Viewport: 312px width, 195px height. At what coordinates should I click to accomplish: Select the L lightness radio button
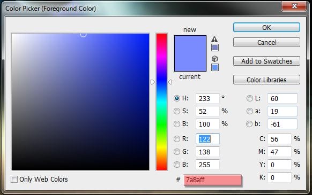pyautogui.click(x=249, y=98)
